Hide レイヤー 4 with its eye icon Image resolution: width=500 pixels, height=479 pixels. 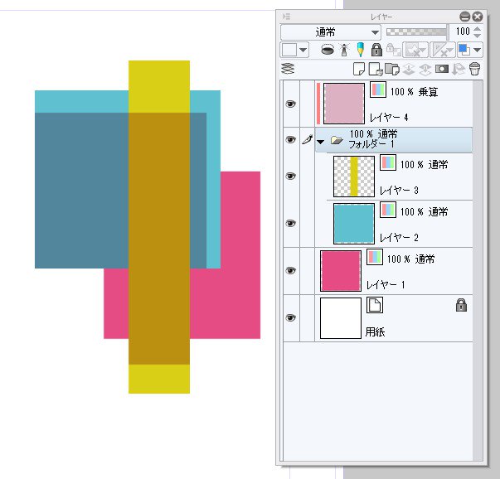click(290, 104)
